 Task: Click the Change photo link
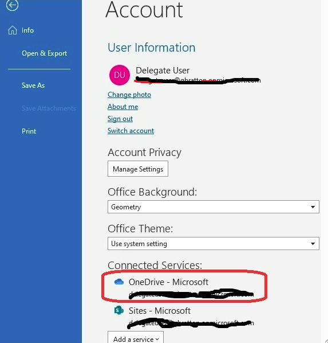click(x=129, y=95)
